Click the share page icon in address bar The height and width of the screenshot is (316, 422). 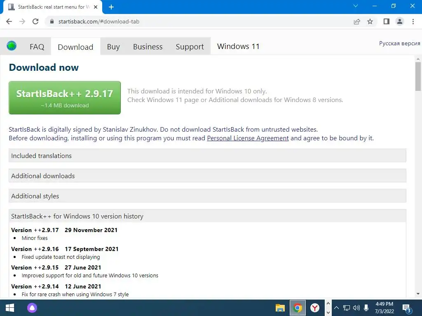click(x=357, y=21)
